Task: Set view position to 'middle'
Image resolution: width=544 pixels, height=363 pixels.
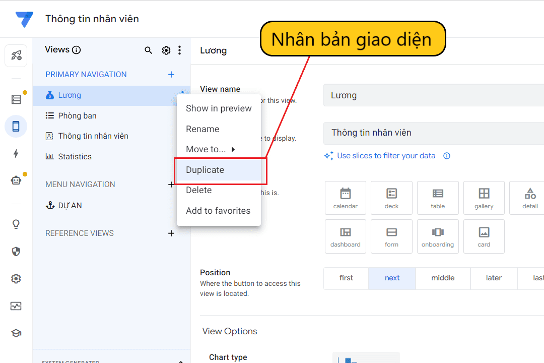Action: pos(443,278)
